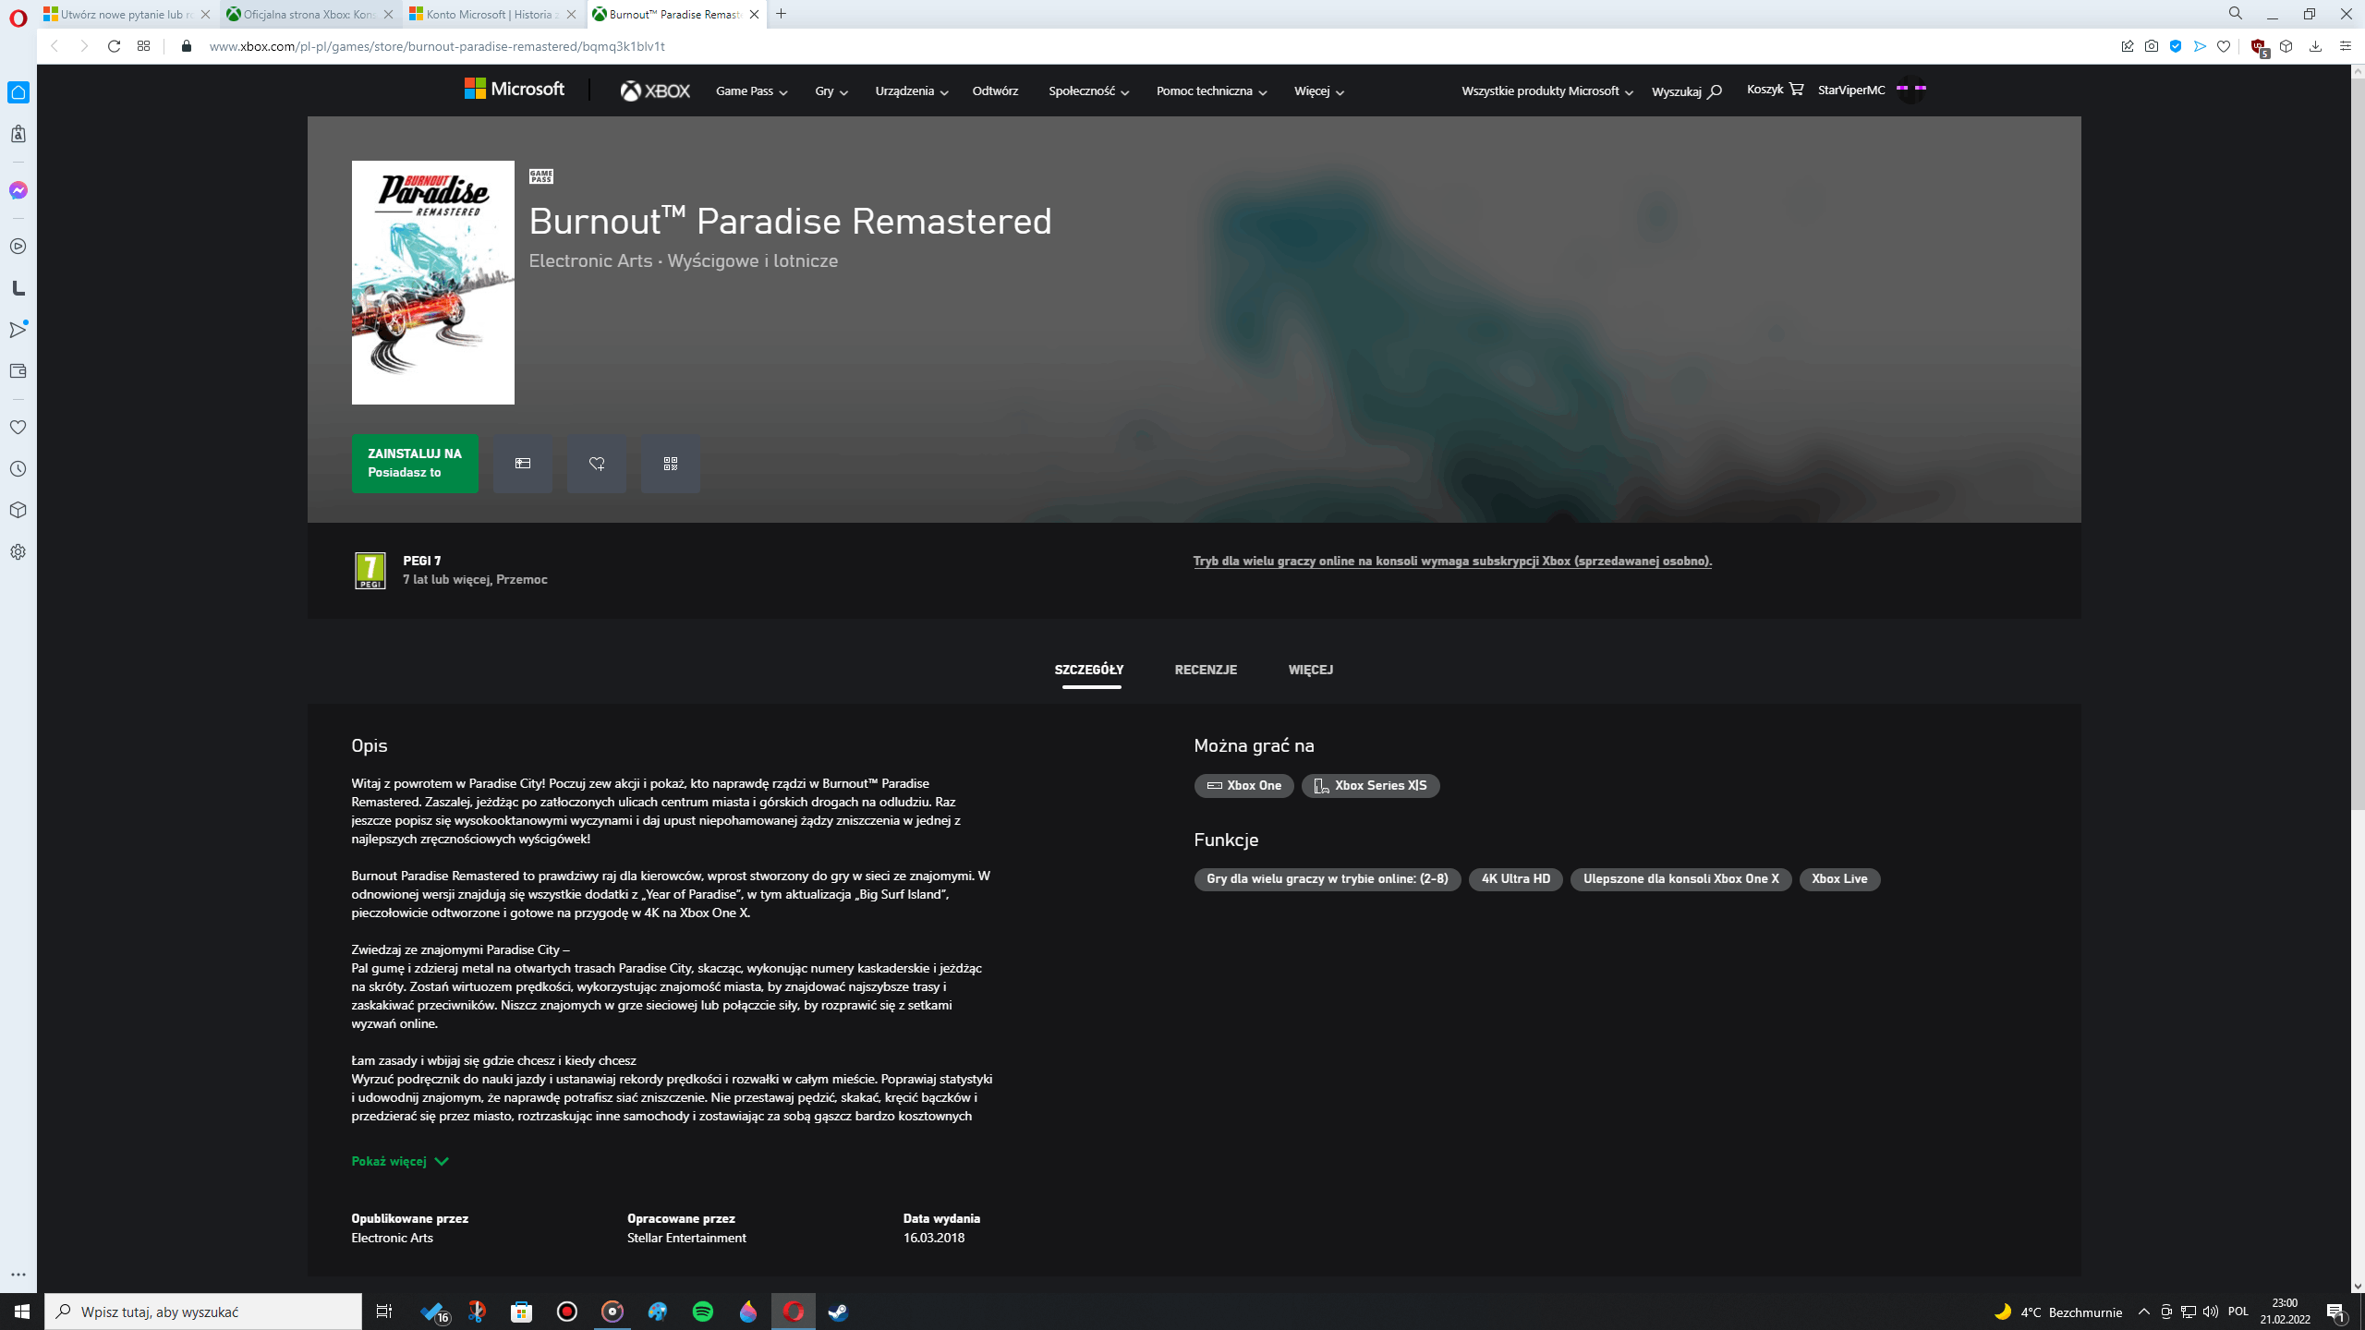This screenshot has height=1330, width=2365.
Task: Click the Xbox Series X|S platform chip
Action: [x=1371, y=786]
